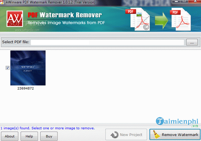201x141 pixels.
Task: Click the watermarked PDF icon in banner
Action: point(138,19)
